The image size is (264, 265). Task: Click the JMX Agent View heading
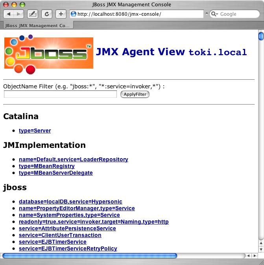140,52
